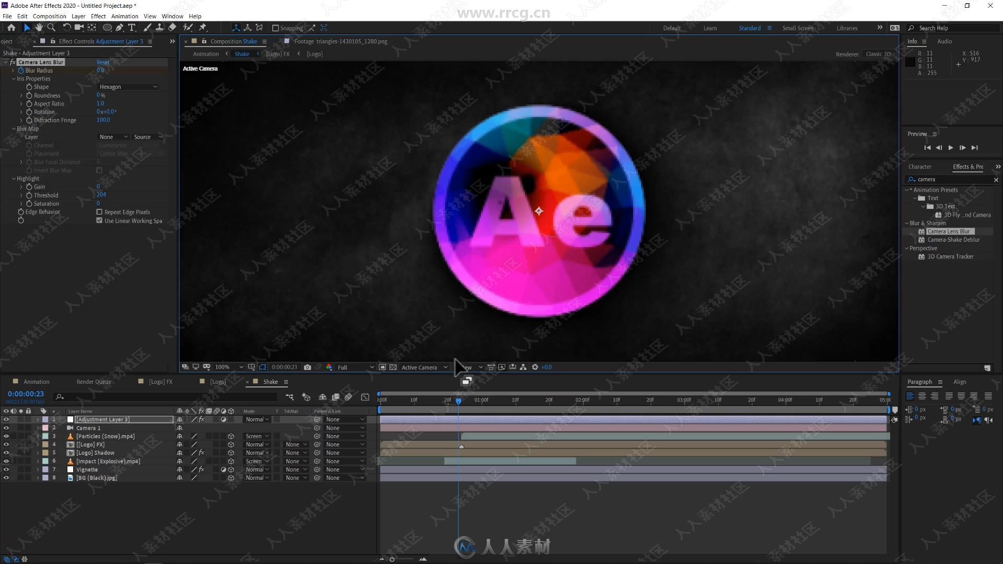The image size is (1003, 564).
Task: Select the Eraser tool
Action: [172, 28]
